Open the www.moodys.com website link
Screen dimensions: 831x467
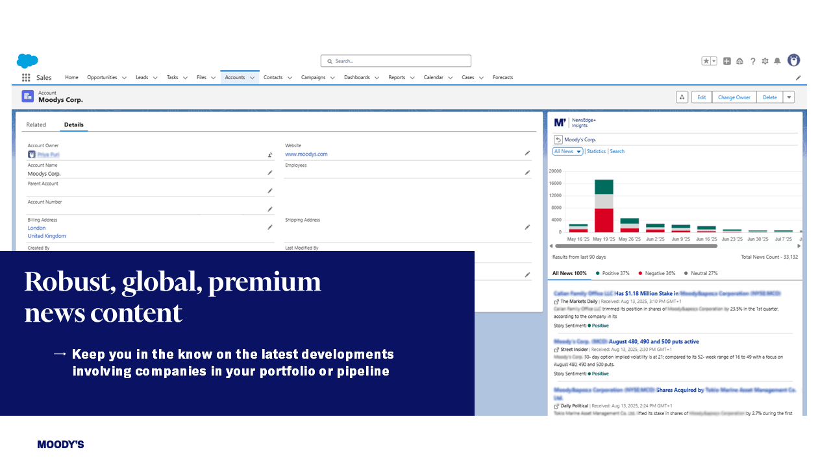pos(306,154)
